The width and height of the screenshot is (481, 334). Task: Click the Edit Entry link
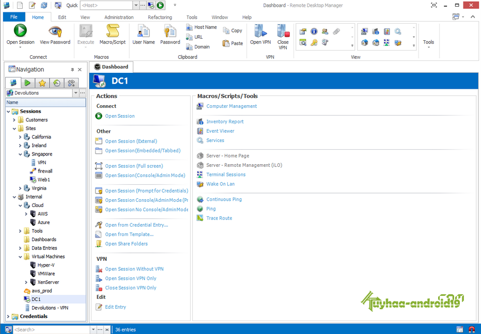point(115,307)
